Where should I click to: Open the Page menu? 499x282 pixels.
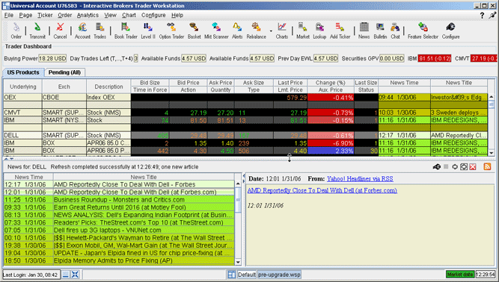pos(25,15)
